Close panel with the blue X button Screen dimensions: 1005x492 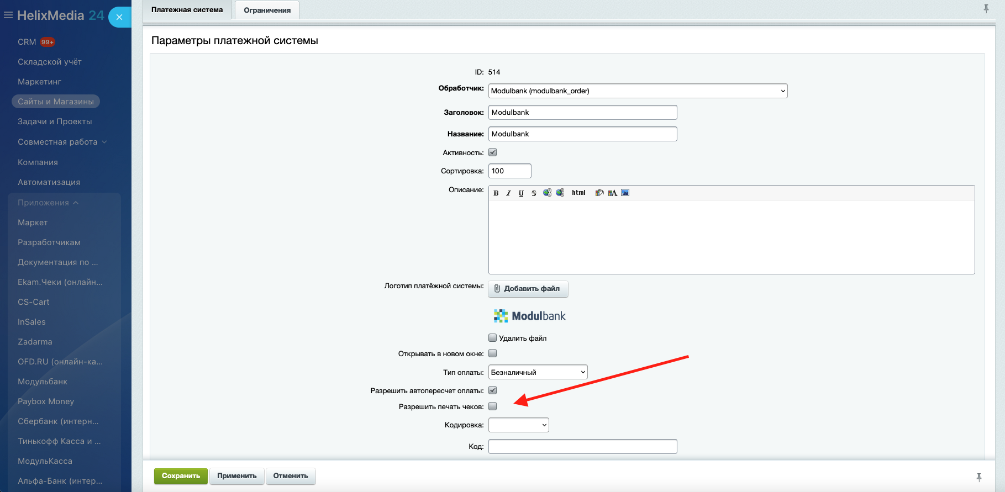tap(119, 17)
